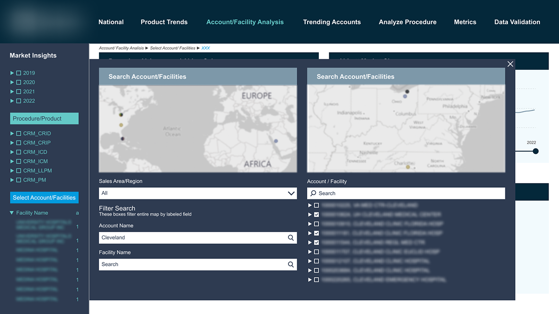Screen dimensions: 559x314
Task: Collapse the Facility Name list
Action: click(12, 213)
